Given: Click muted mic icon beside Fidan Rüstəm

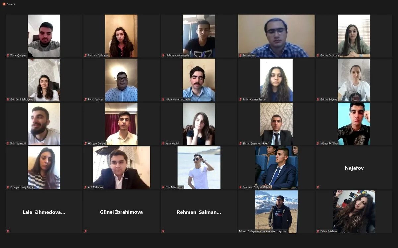Looking at the screenshot, I should tap(318, 231).
